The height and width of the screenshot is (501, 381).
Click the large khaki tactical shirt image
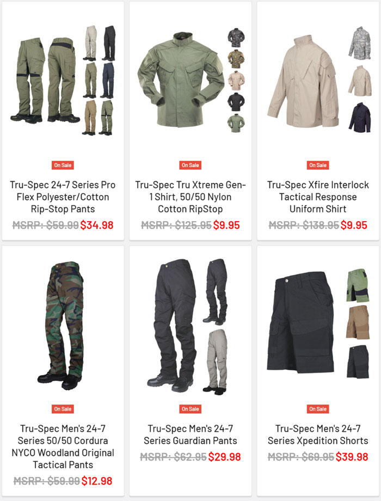click(304, 82)
